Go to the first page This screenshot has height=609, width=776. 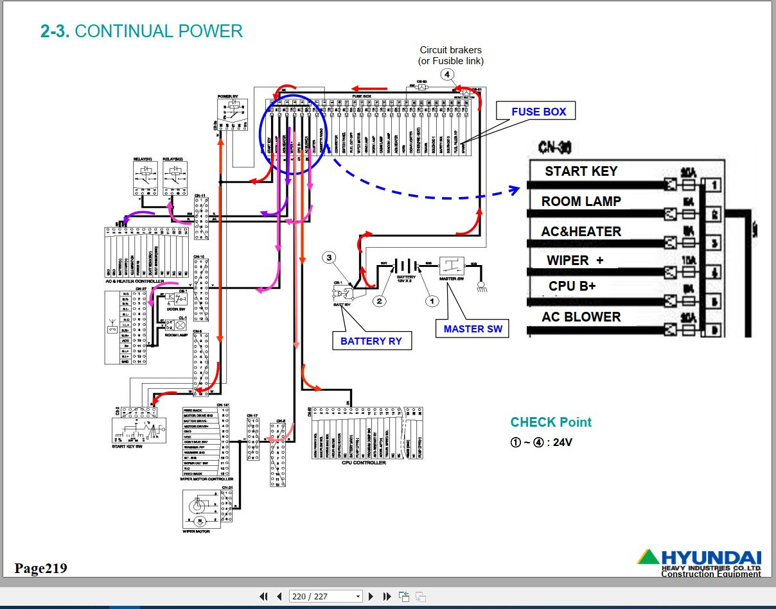[263, 596]
